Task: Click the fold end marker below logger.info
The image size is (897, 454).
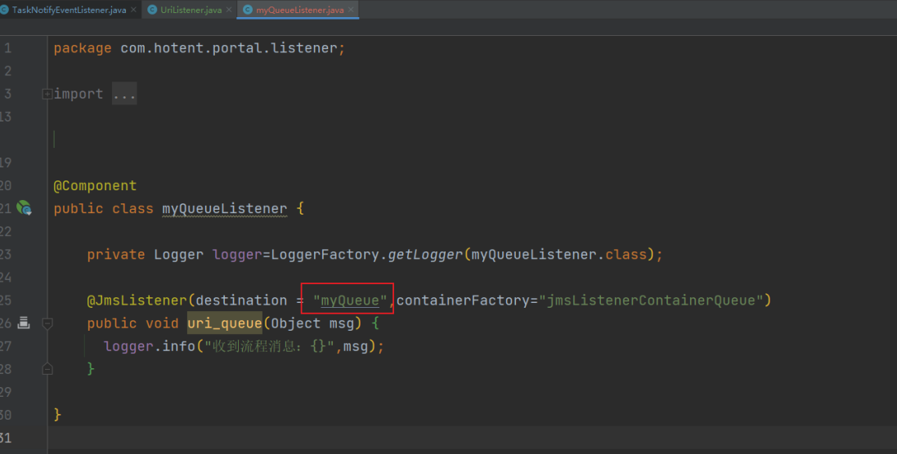Action: point(47,369)
